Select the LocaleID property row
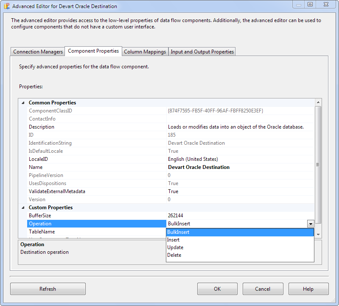Screen dimensions: 339x306 click(x=171, y=159)
